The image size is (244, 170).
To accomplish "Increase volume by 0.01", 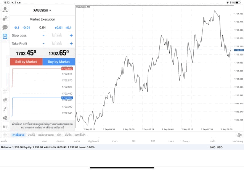I will tap(58, 27).
